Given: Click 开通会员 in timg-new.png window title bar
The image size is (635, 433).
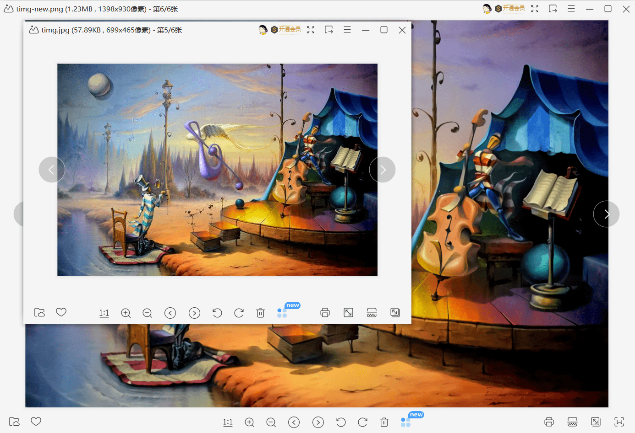Looking at the screenshot, I should coord(510,9).
